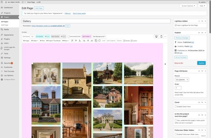
Task: Click the Move to Bin link
Action: pyautogui.click(x=179, y=63)
